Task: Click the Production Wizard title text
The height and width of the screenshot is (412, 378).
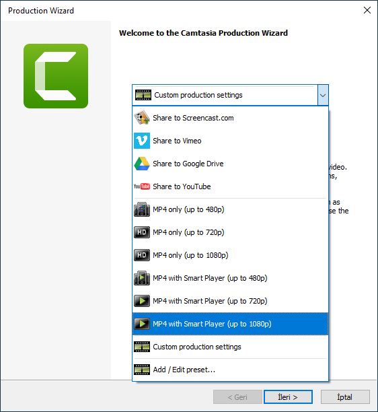Action: coord(41,11)
